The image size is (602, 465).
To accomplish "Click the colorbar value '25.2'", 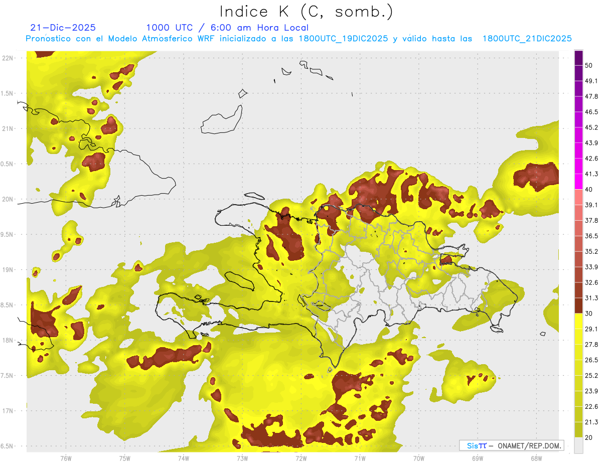I will (x=592, y=376).
